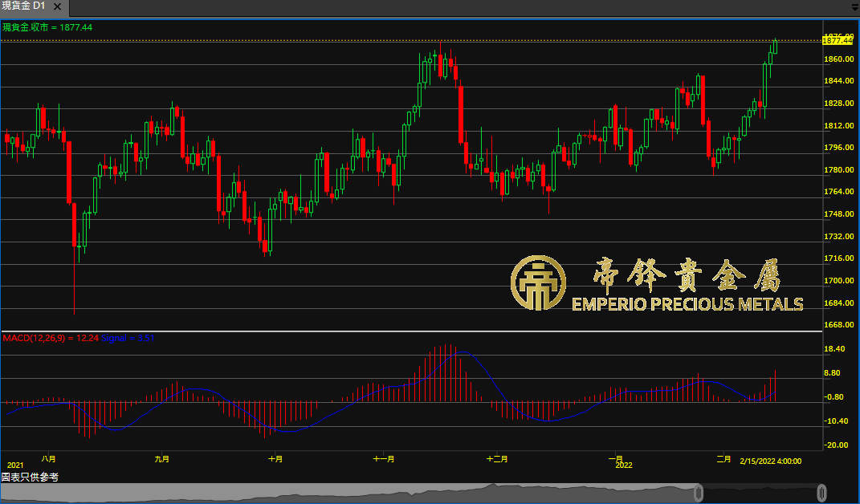This screenshot has height=504, width=860.
Task: Click the 十二月 time axis label
Action: coord(498,458)
